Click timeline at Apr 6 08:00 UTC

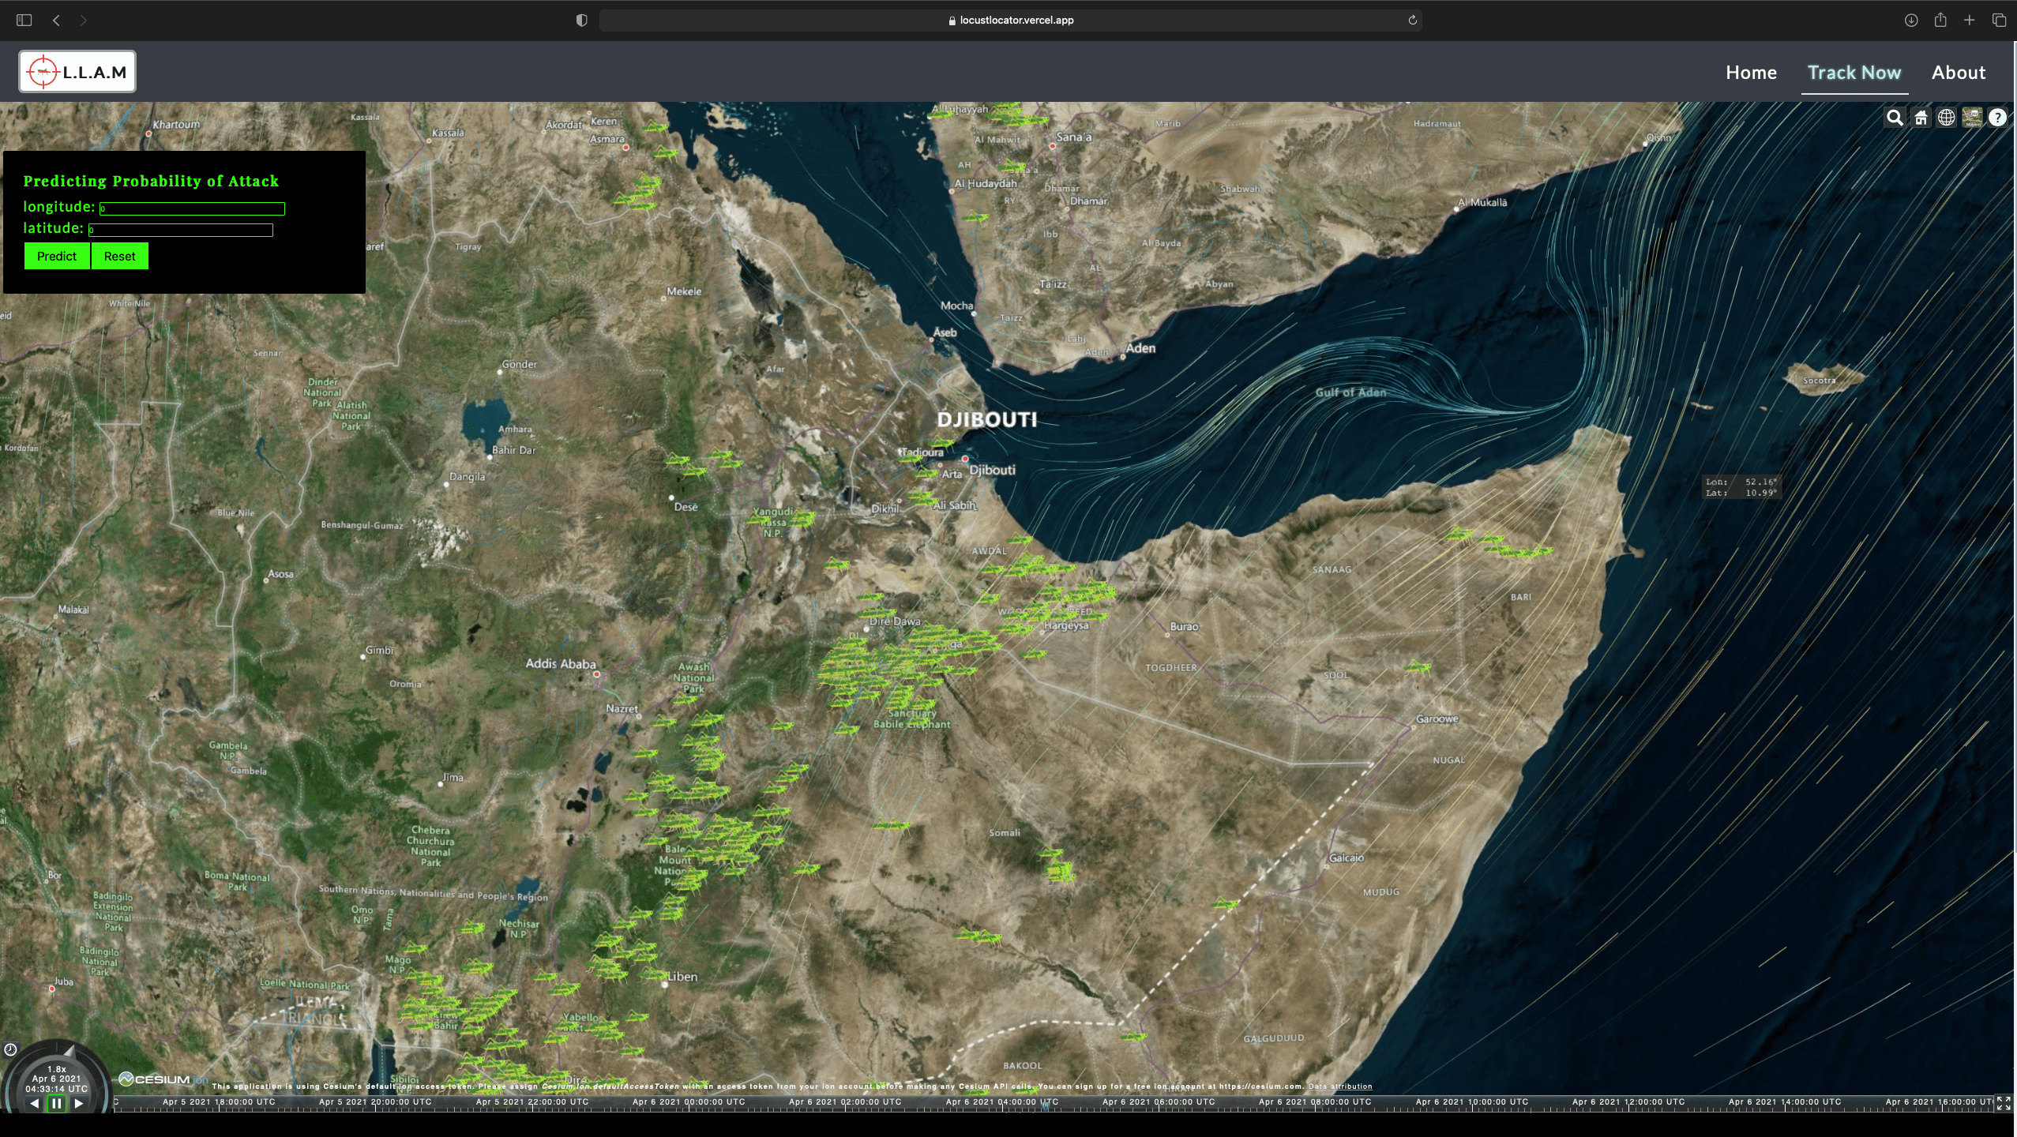[1315, 1102]
